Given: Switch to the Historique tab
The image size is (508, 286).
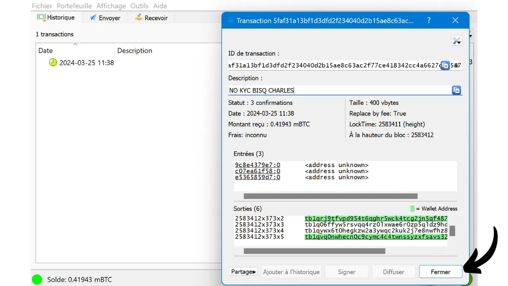Looking at the screenshot, I should (x=56, y=18).
